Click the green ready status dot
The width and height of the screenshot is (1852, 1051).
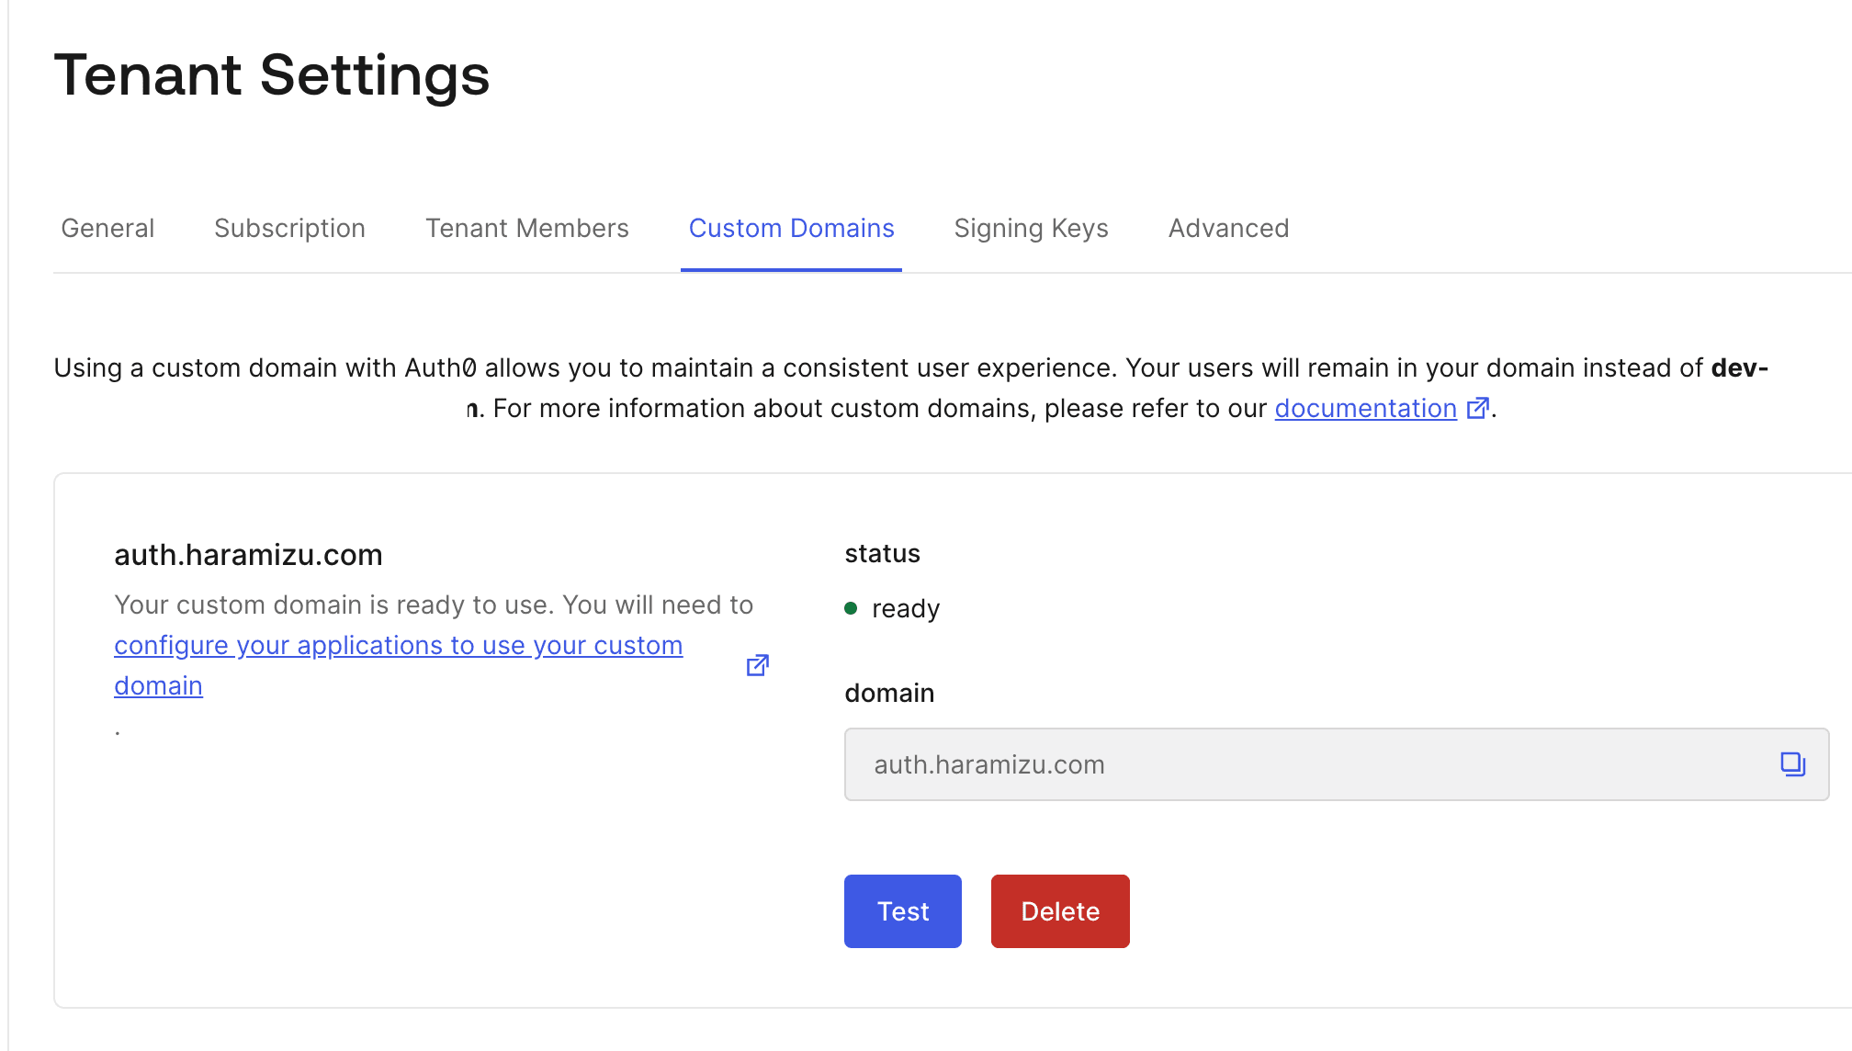point(851,608)
